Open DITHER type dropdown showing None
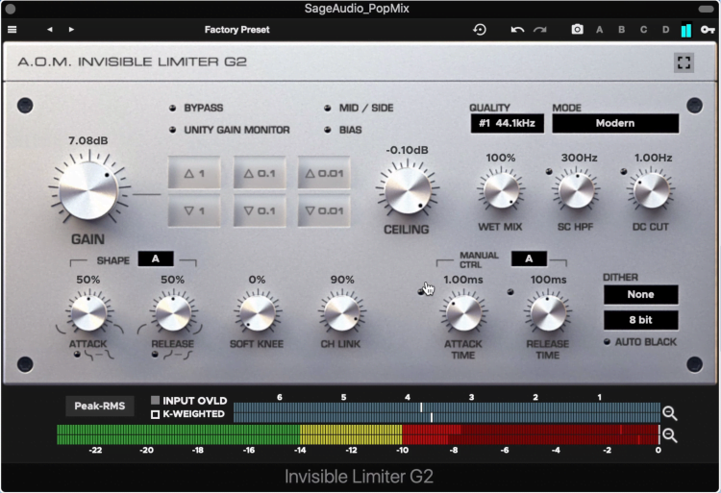721x493 pixels. (640, 294)
